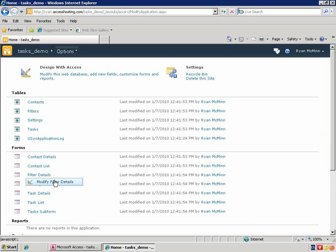Expand the Options menu in site header
The image size is (336, 252).
[x=67, y=51]
